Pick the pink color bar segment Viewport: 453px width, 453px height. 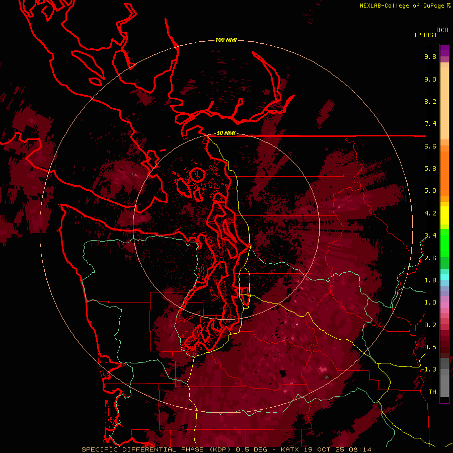[444, 305]
